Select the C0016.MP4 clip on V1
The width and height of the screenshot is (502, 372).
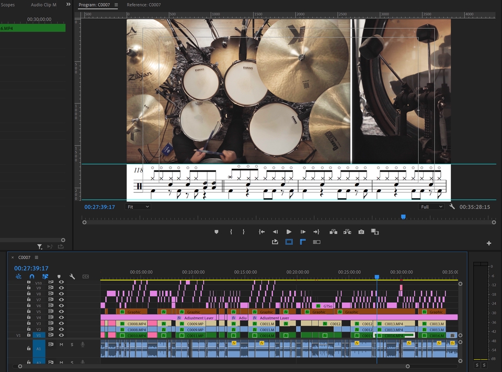395,335
